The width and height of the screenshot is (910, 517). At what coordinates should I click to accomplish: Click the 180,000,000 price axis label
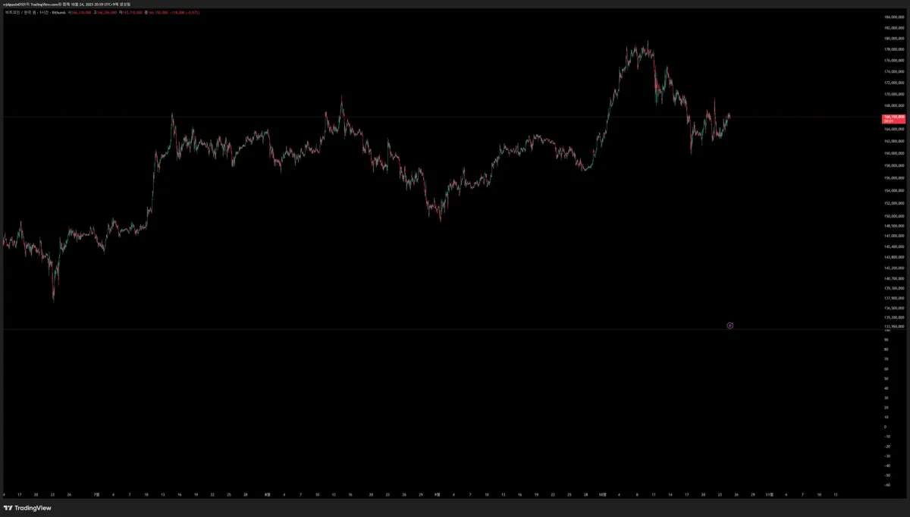895,38
